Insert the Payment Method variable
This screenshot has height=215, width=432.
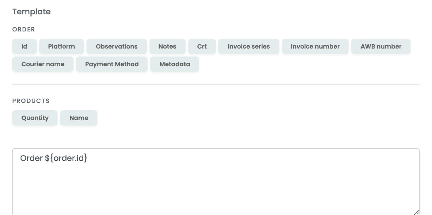click(x=112, y=64)
